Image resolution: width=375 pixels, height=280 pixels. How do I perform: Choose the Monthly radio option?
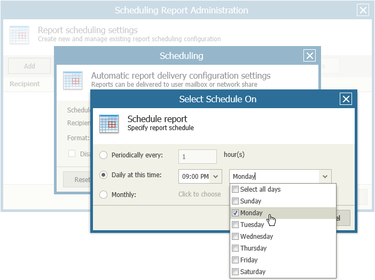[104, 194]
